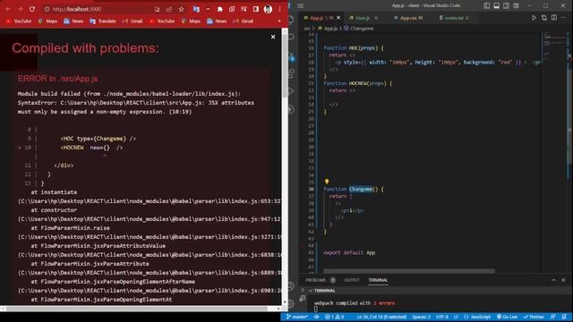
Task: Click the open changes icon in editor toolbar
Action: pos(544,18)
